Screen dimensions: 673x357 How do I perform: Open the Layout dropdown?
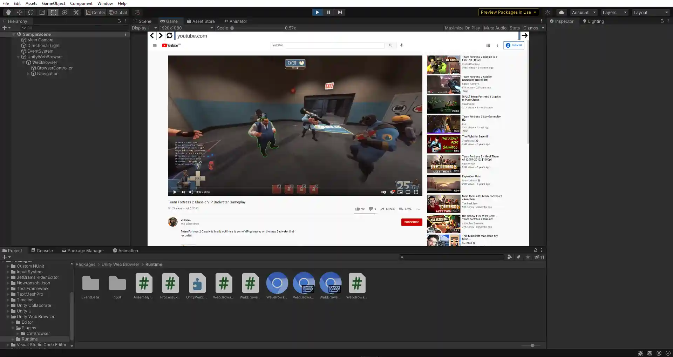point(651,12)
